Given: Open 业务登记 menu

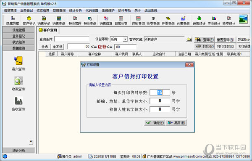Looking at the screenshot, I should pos(26,11).
